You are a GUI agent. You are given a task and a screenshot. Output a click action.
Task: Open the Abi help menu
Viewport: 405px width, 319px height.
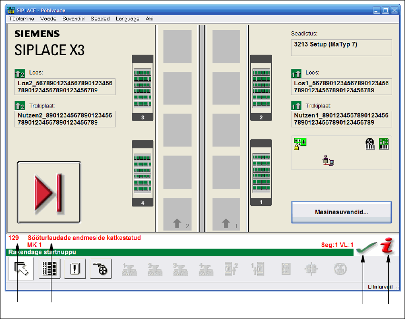point(149,19)
